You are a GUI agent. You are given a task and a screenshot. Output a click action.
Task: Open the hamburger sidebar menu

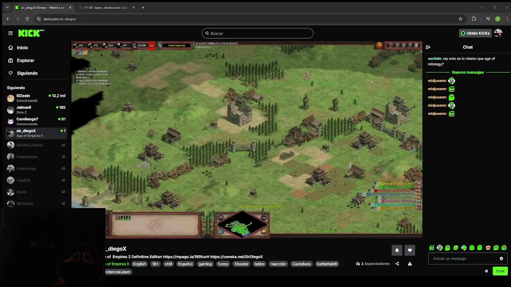click(x=10, y=33)
